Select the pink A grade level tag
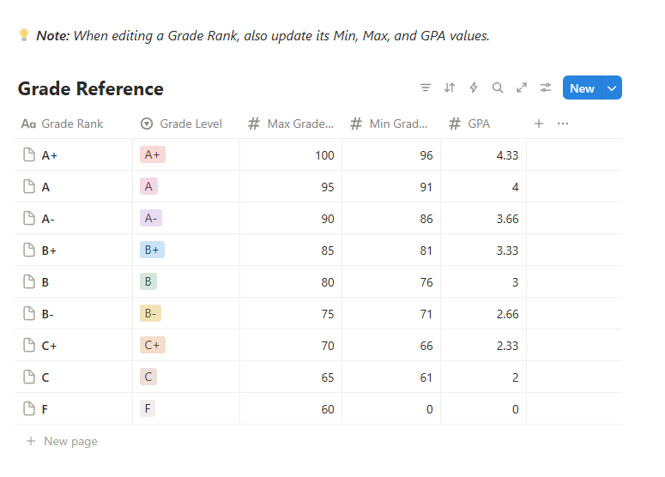 point(149,187)
